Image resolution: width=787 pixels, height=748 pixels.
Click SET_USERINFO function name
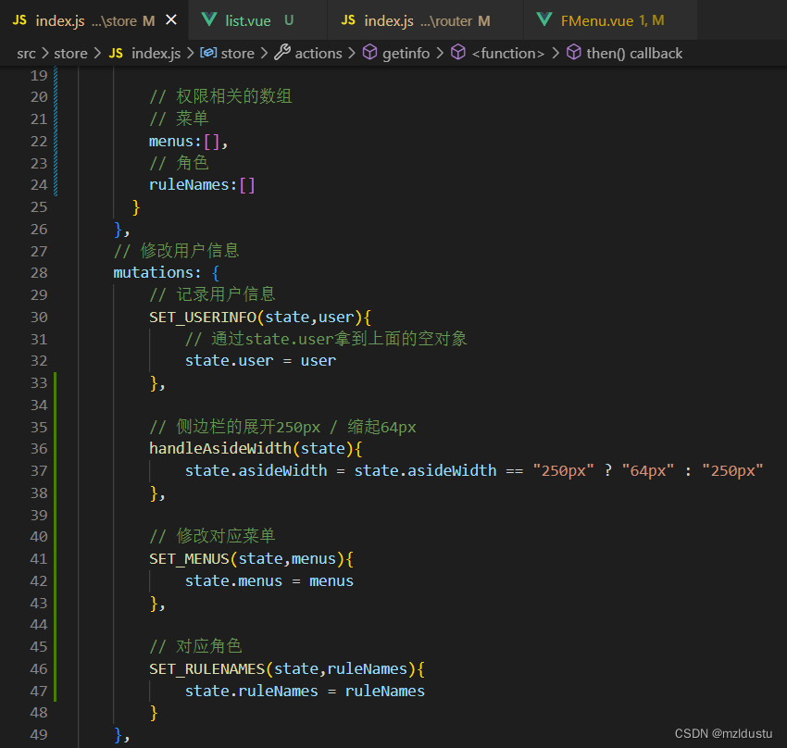coord(202,317)
